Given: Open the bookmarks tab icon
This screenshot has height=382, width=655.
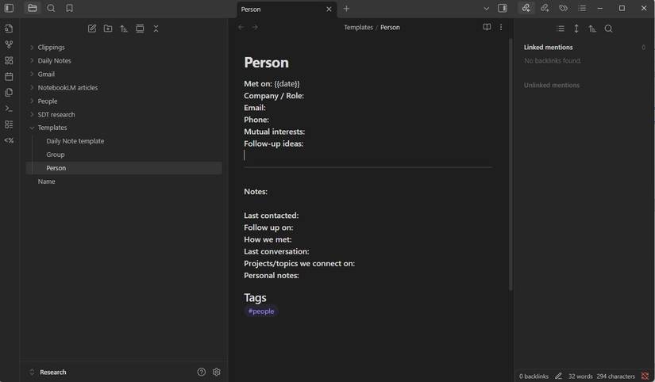Looking at the screenshot, I should click(69, 9).
